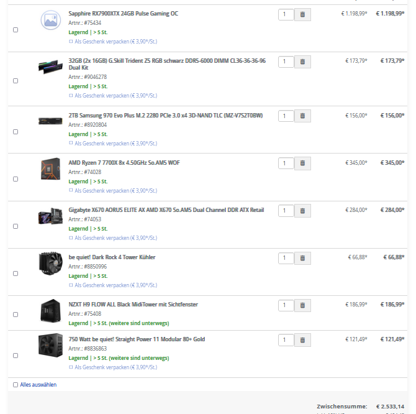Open NZXT H9 FLOW ALL Black MidiTower link
This screenshot has width=416, height=414.
(x=133, y=305)
